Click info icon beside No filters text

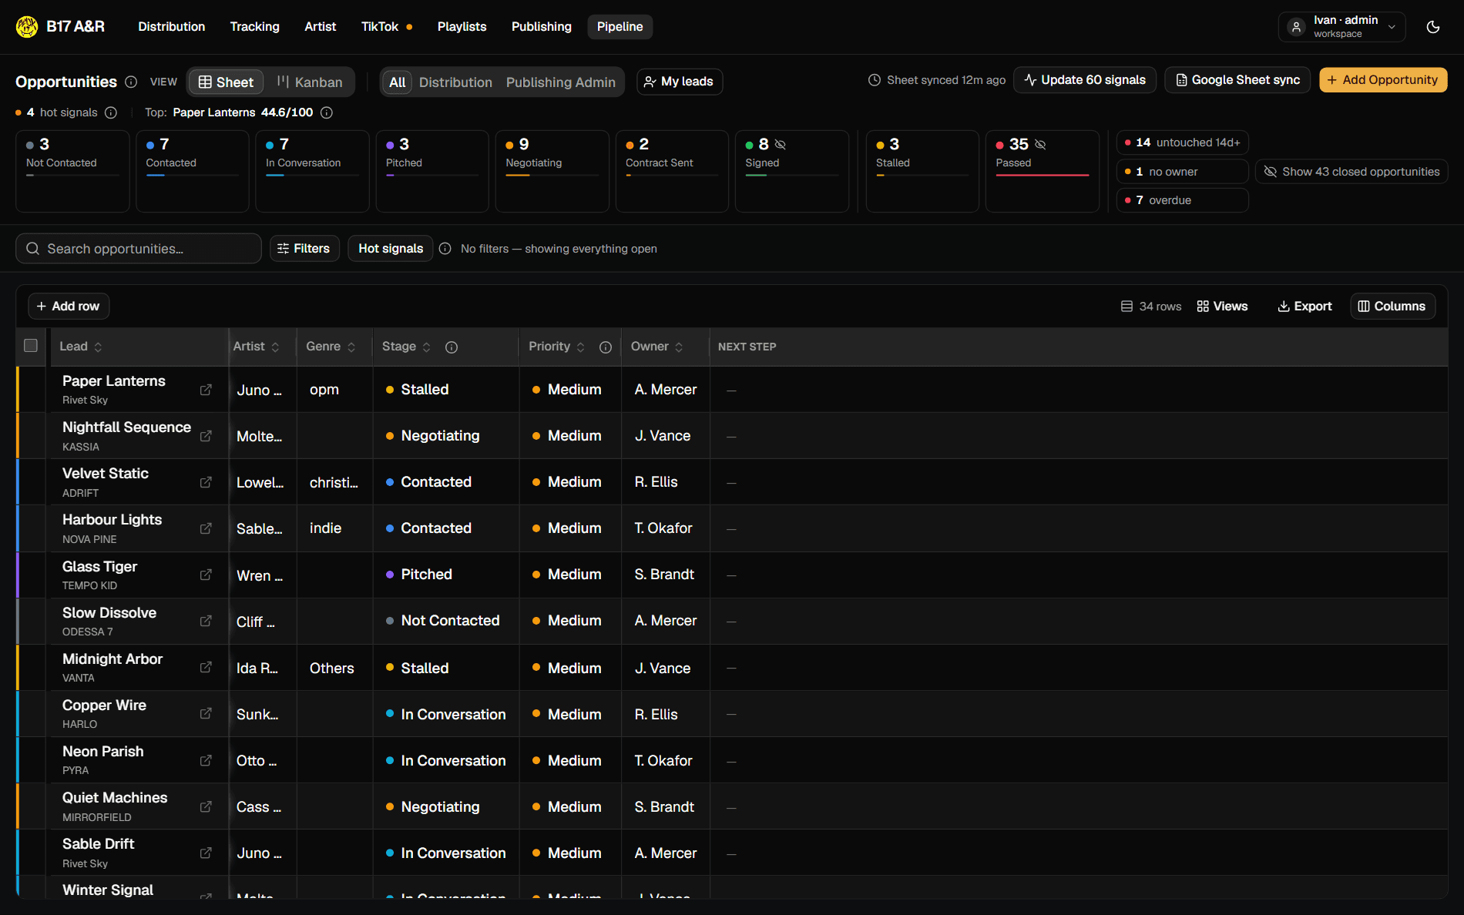(445, 249)
